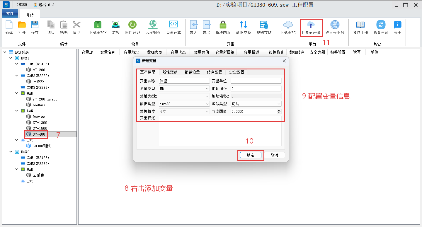Increase 节流阈值 with up arrow
The image size is (422, 227).
(279, 110)
